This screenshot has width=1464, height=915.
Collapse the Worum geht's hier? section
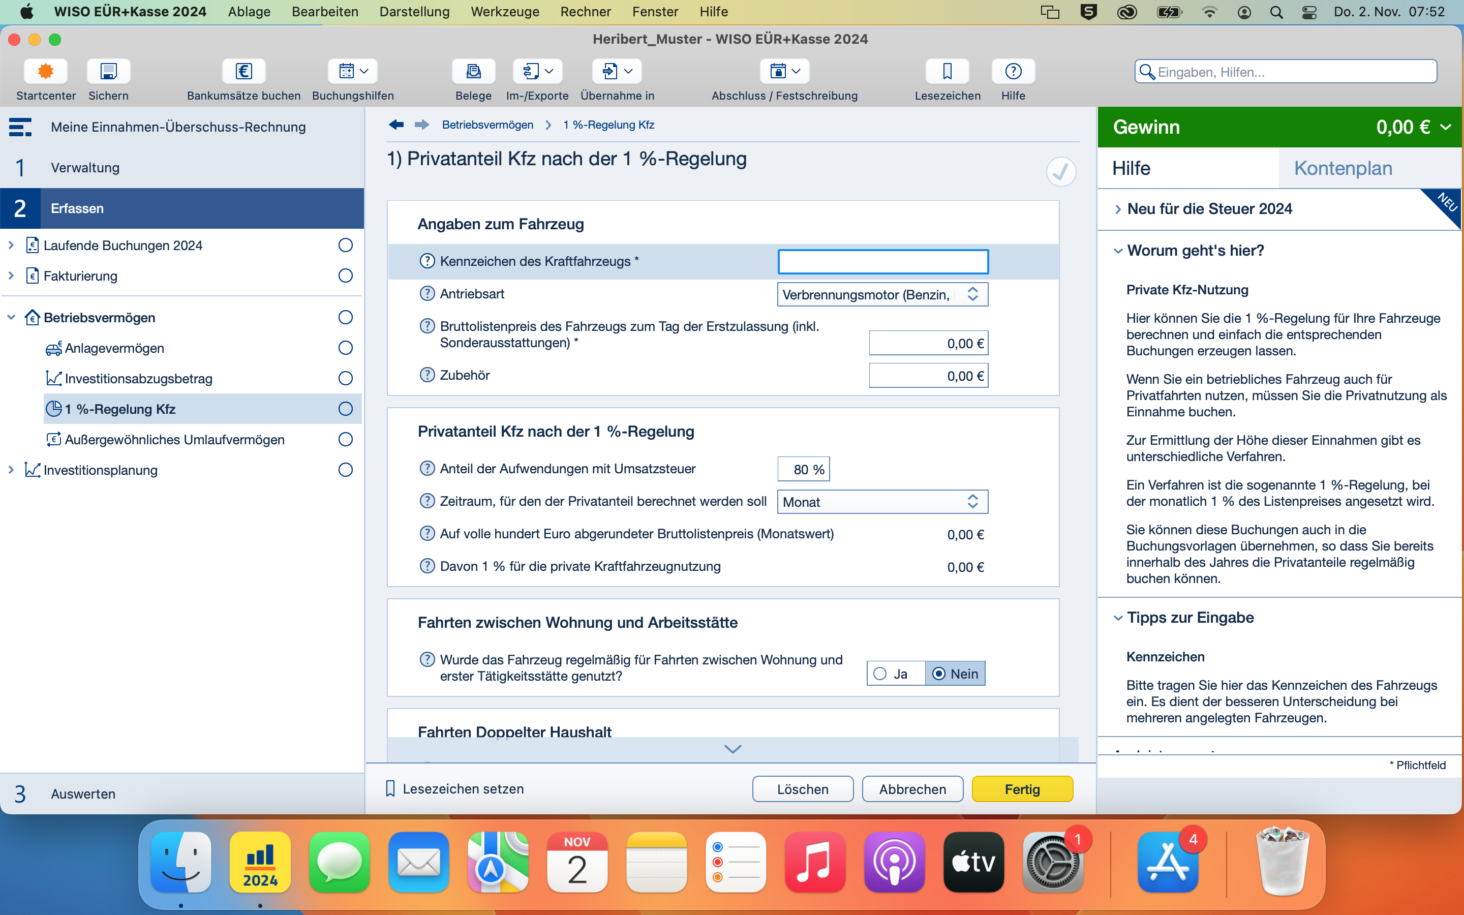click(1117, 251)
